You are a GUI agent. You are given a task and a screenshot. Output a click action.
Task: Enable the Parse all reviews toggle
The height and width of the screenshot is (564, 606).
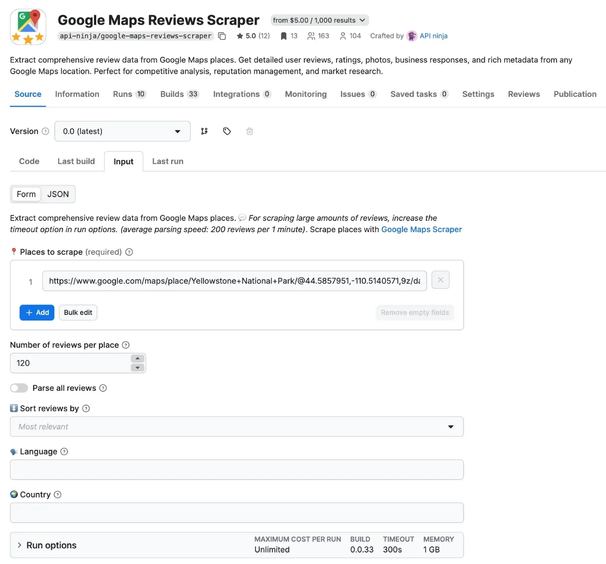tap(19, 388)
